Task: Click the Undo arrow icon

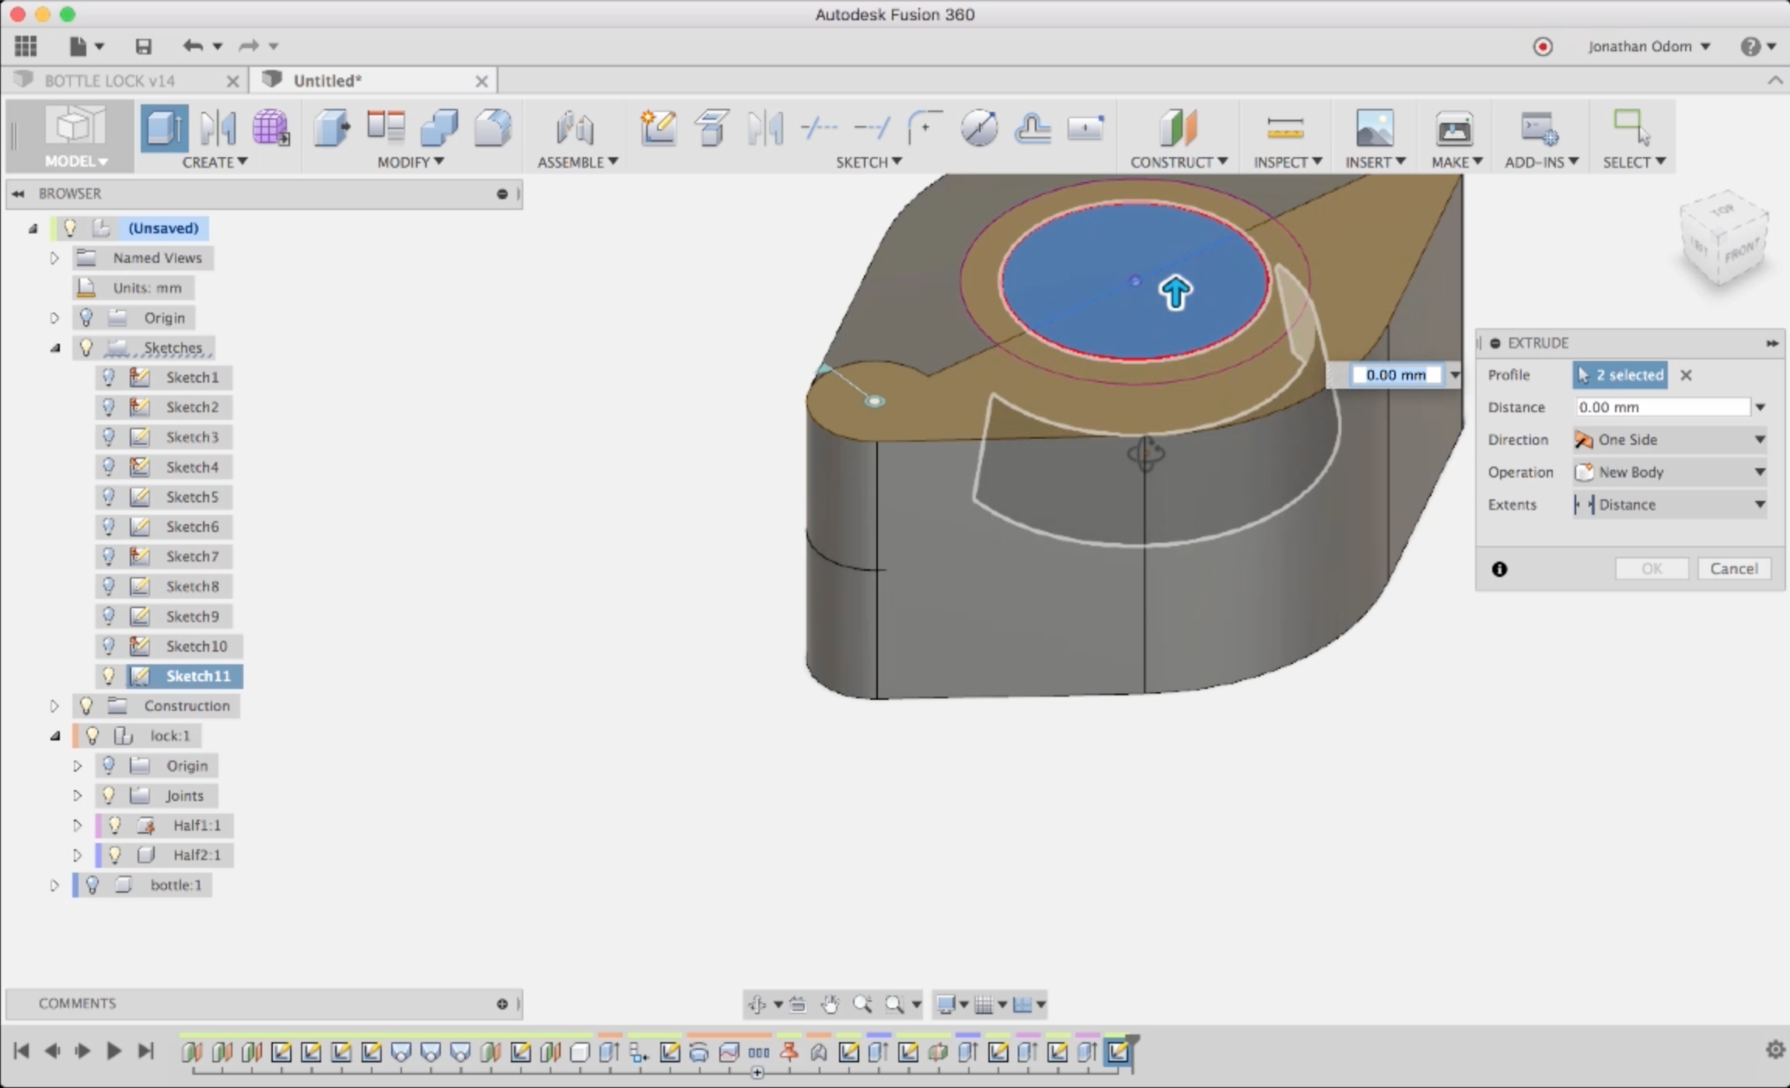Action: [192, 47]
